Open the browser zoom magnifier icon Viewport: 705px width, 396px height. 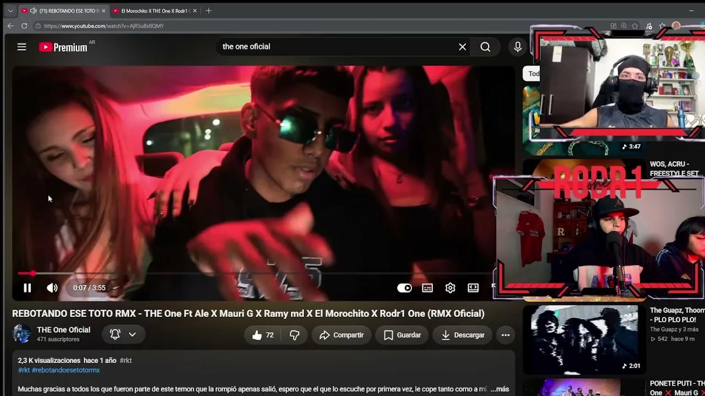624,26
